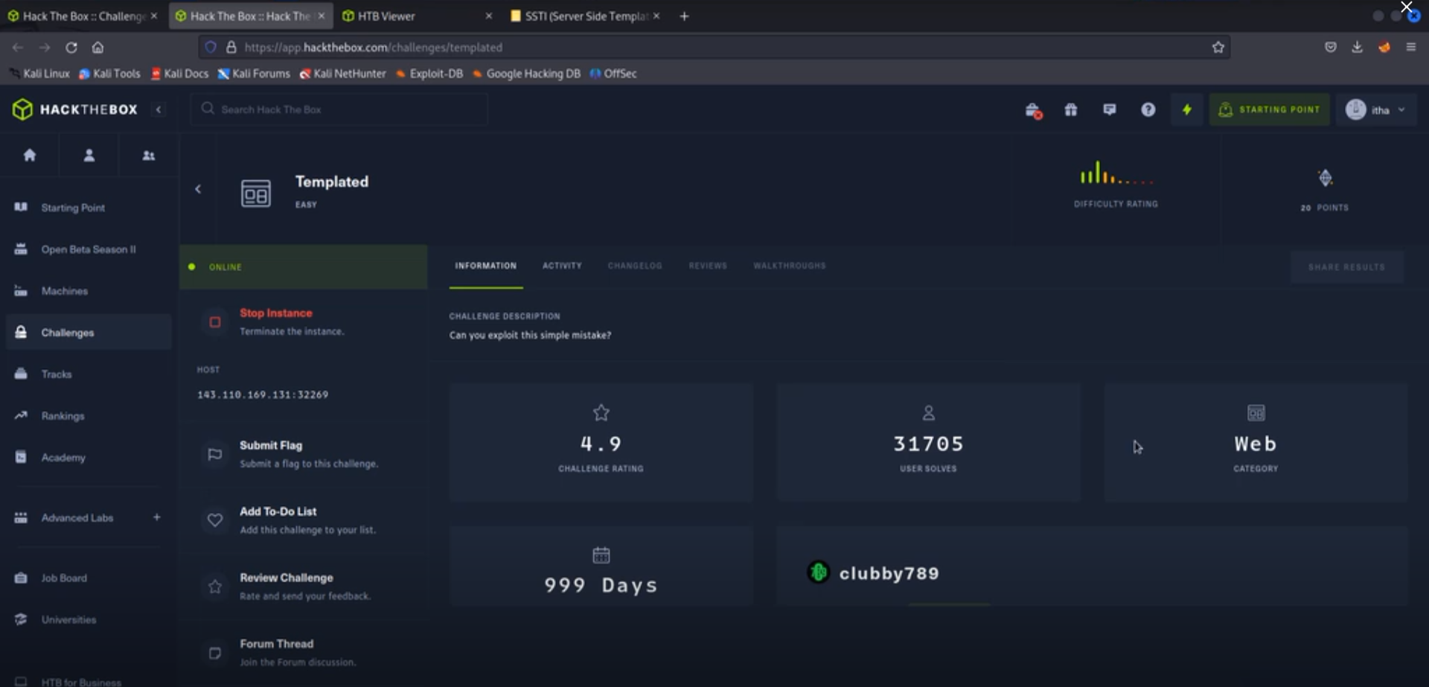Select the Information tab
Image resolution: width=1429 pixels, height=687 pixels.
(485, 266)
